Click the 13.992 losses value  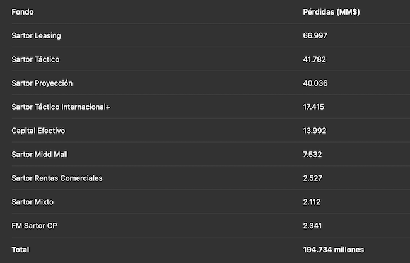tap(315, 131)
